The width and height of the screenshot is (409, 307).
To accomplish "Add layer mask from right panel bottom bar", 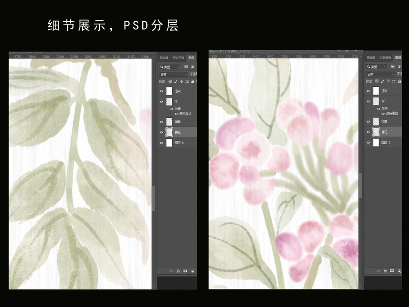I will 392,271.
